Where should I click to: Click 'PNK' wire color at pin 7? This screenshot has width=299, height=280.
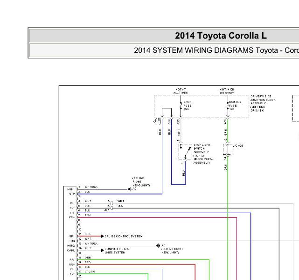(x=88, y=215)
